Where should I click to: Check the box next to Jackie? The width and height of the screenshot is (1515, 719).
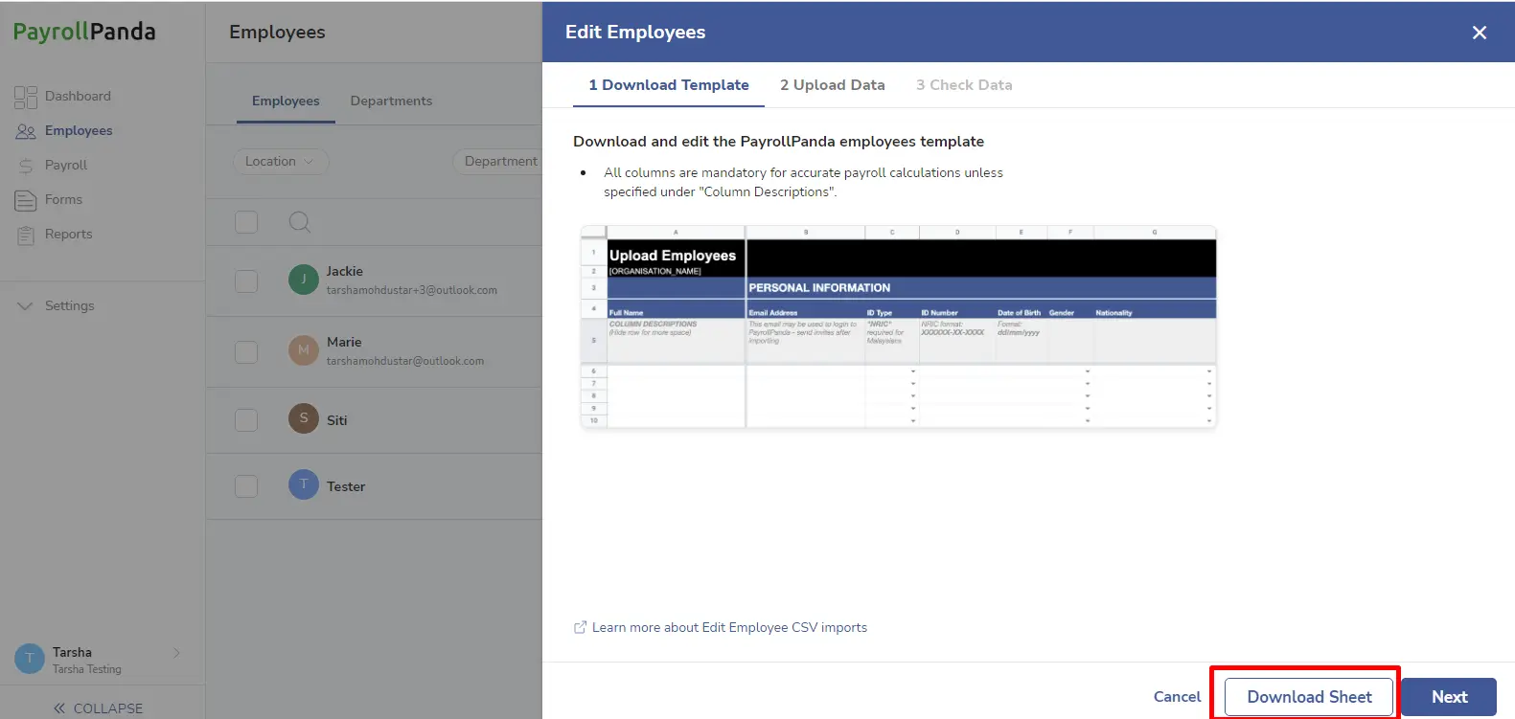(x=246, y=281)
